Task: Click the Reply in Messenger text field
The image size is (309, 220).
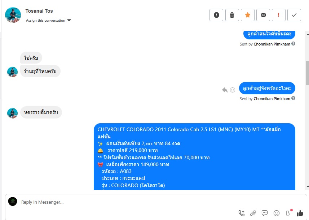Action: tap(126, 202)
